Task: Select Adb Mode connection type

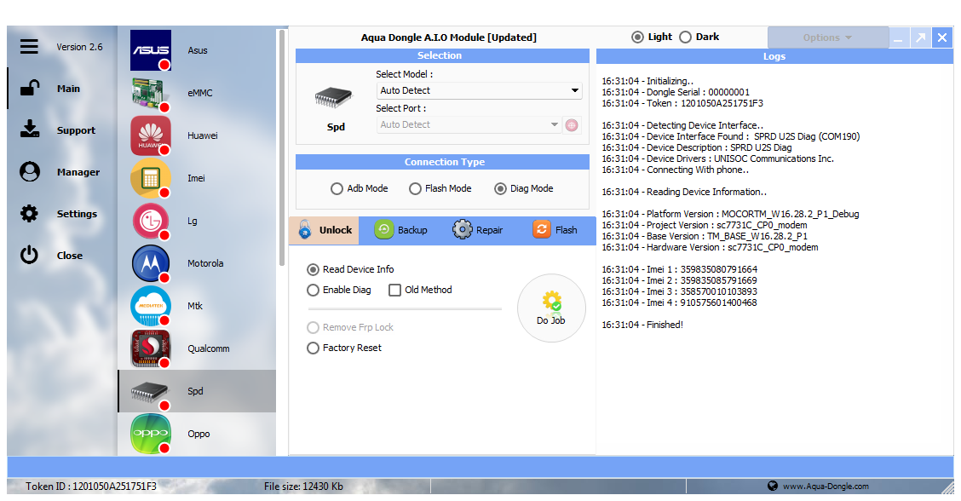Action: (360, 188)
